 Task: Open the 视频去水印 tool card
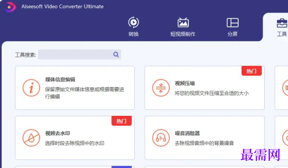point(75,138)
